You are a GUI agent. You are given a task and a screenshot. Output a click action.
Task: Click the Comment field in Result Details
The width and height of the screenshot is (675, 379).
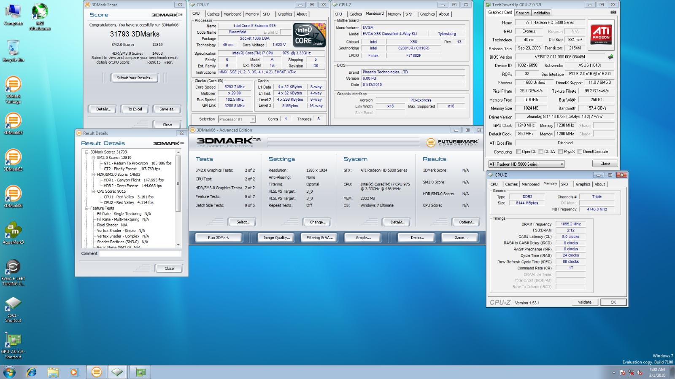(141, 254)
